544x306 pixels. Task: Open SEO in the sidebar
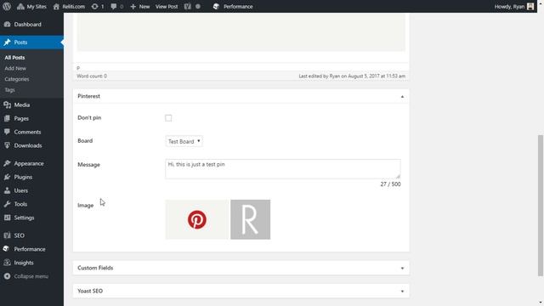(x=31, y=235)
